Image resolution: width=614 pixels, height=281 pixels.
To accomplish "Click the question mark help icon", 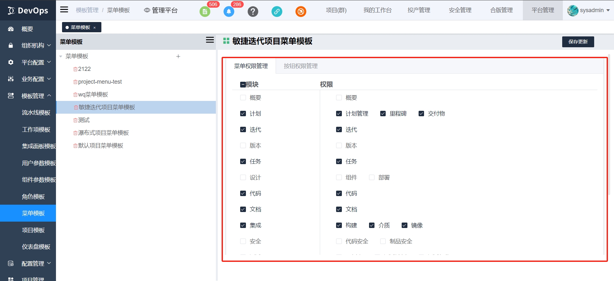I will coord(253,12).
